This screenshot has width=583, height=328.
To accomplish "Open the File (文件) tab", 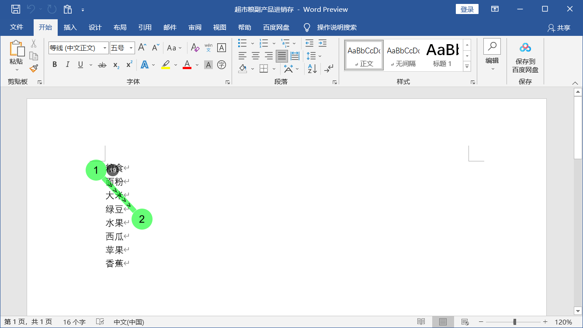I will click(17, 27).
